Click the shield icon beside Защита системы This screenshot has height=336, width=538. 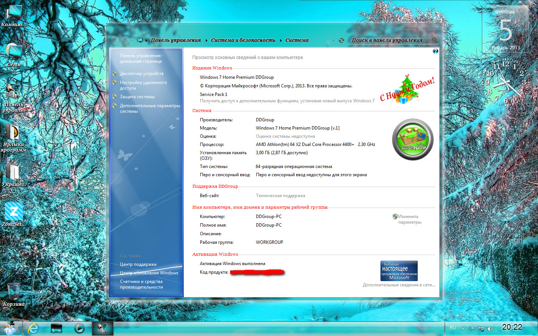(114, 97)
